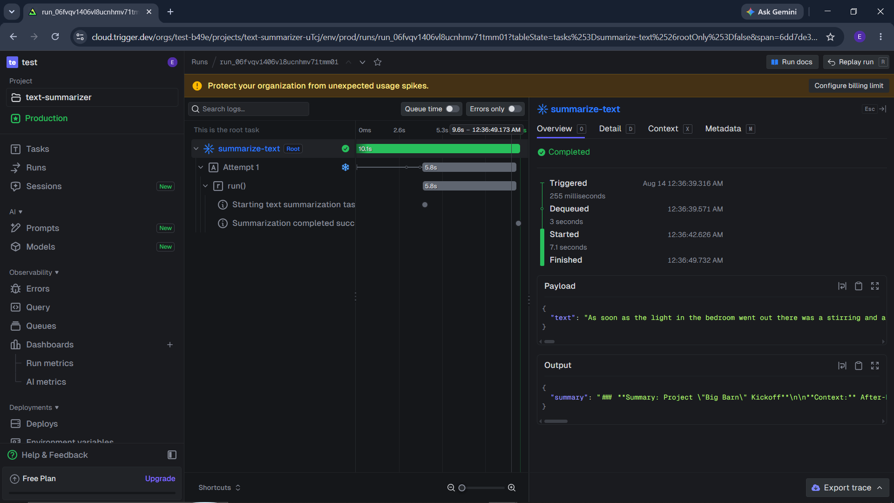
Task: Click the Attempt 1 5.8s timeline bar
Action: coord(469,167)
